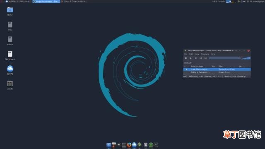Open the Playback menu in DeaDBeeF

[x=205, y=54]
